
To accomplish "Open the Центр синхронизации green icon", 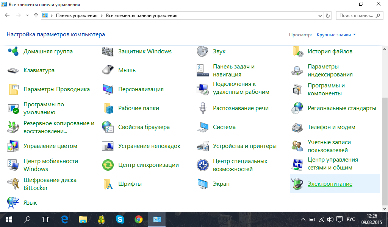I will point(108,165).
